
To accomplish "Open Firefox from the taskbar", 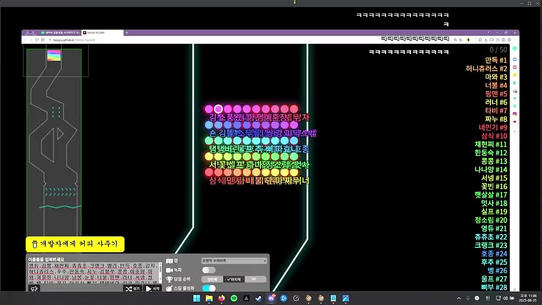I will pyautogui.click(x=221, y=298).
